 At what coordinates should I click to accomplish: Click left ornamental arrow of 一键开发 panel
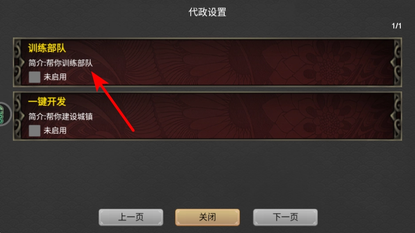[x=21, y=116]
